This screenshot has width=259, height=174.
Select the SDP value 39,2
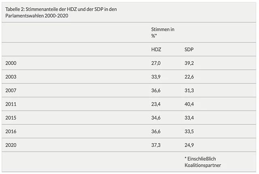click(x=189, y=63)
